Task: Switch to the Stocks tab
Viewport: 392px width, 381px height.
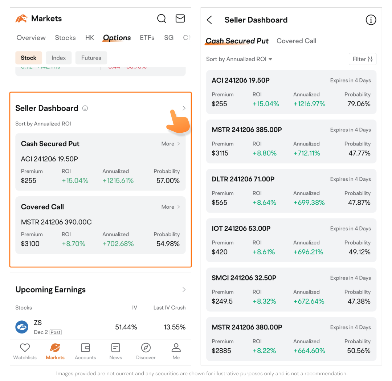Action: pyautogui.click(x=65, y=38)
